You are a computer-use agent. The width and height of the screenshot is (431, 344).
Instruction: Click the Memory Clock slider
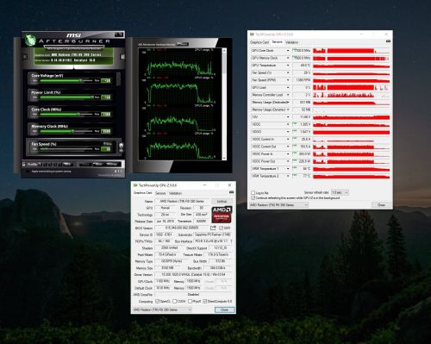66,131
